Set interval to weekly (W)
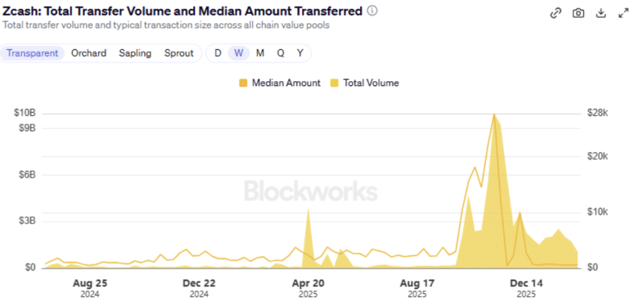The height and width of the screenshot is (302, 630). tap(239, 53)
